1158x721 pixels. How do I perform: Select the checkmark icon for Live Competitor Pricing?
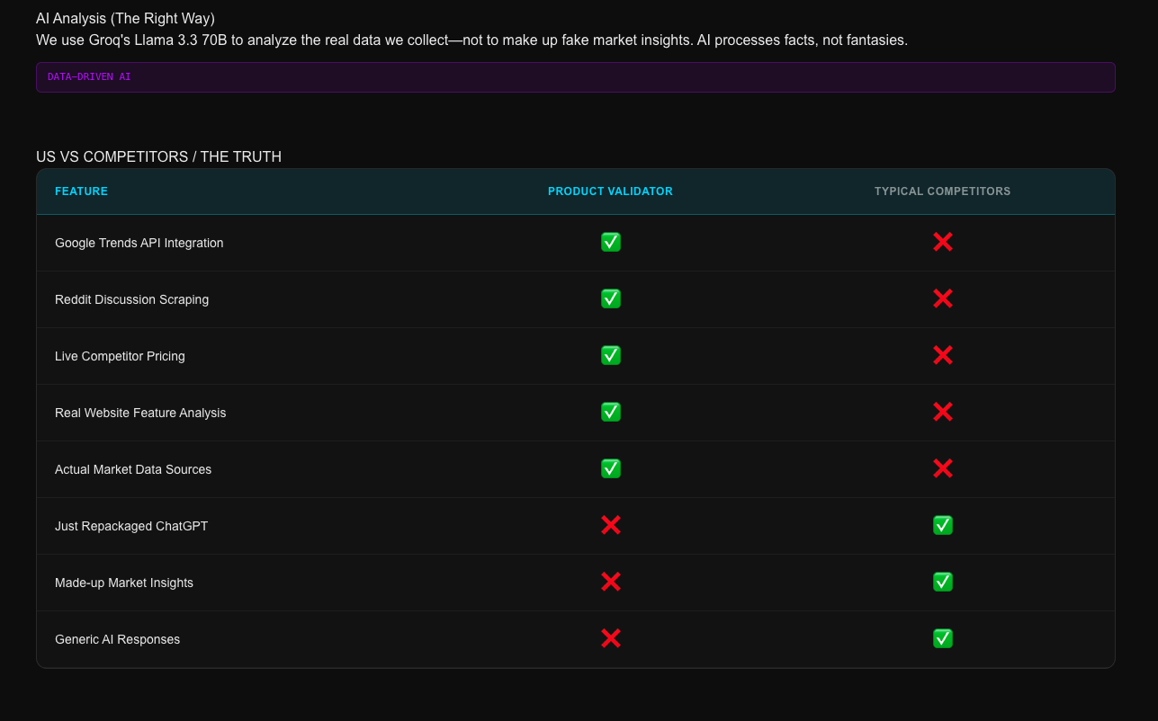tap(611, 355)
